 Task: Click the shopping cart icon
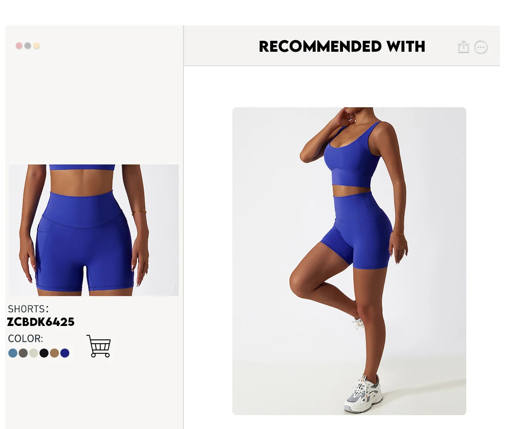(x=98, y=346)
